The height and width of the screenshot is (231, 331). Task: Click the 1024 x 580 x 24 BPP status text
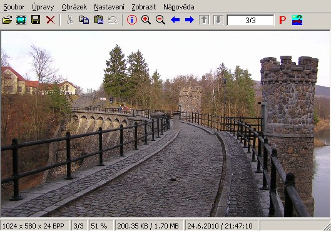33,226
